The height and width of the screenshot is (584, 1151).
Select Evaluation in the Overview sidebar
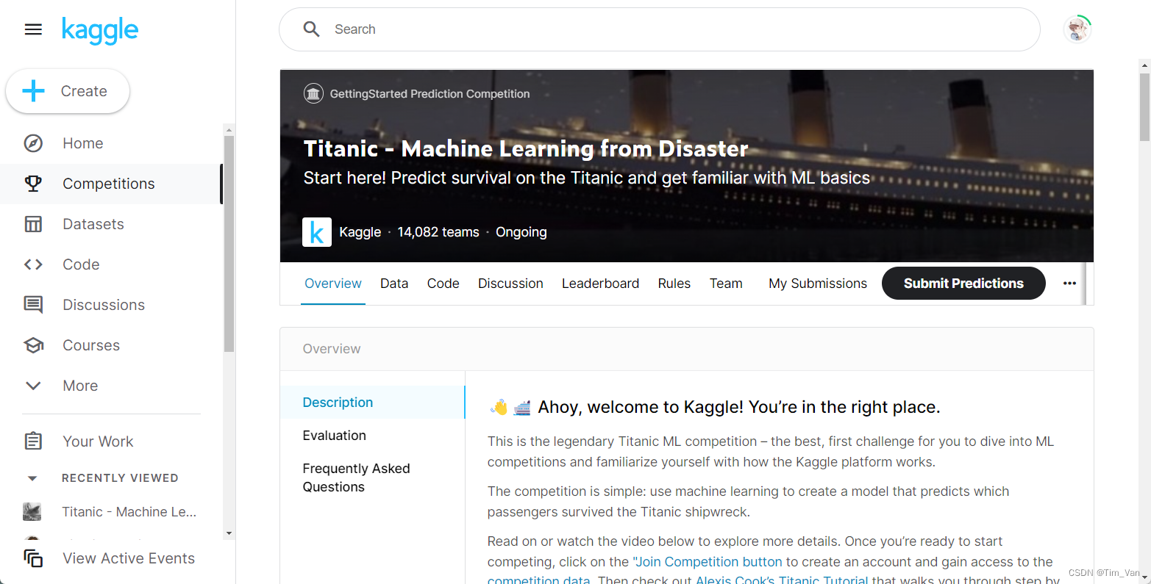pos(335,435)
